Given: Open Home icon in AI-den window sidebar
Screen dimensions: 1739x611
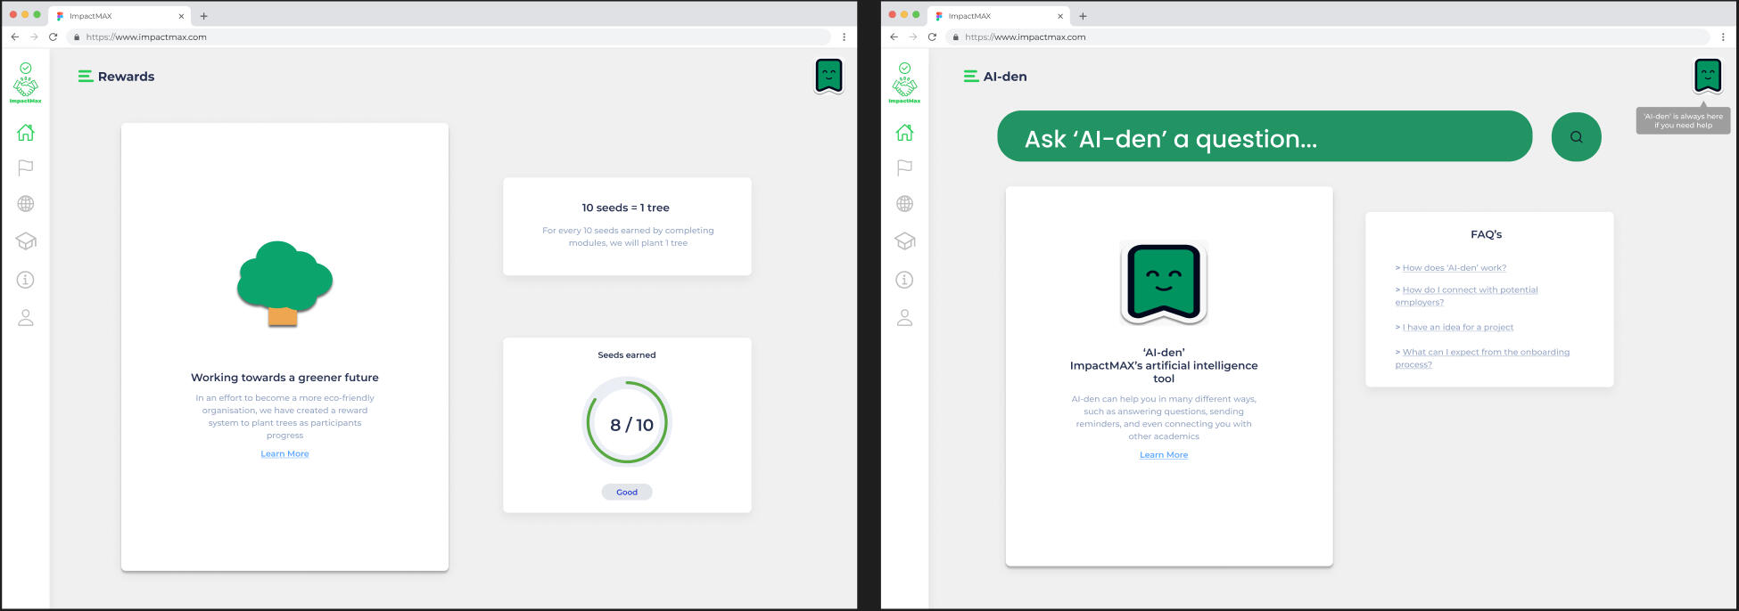Looking at the screenshot, I should tap(904, 133).
